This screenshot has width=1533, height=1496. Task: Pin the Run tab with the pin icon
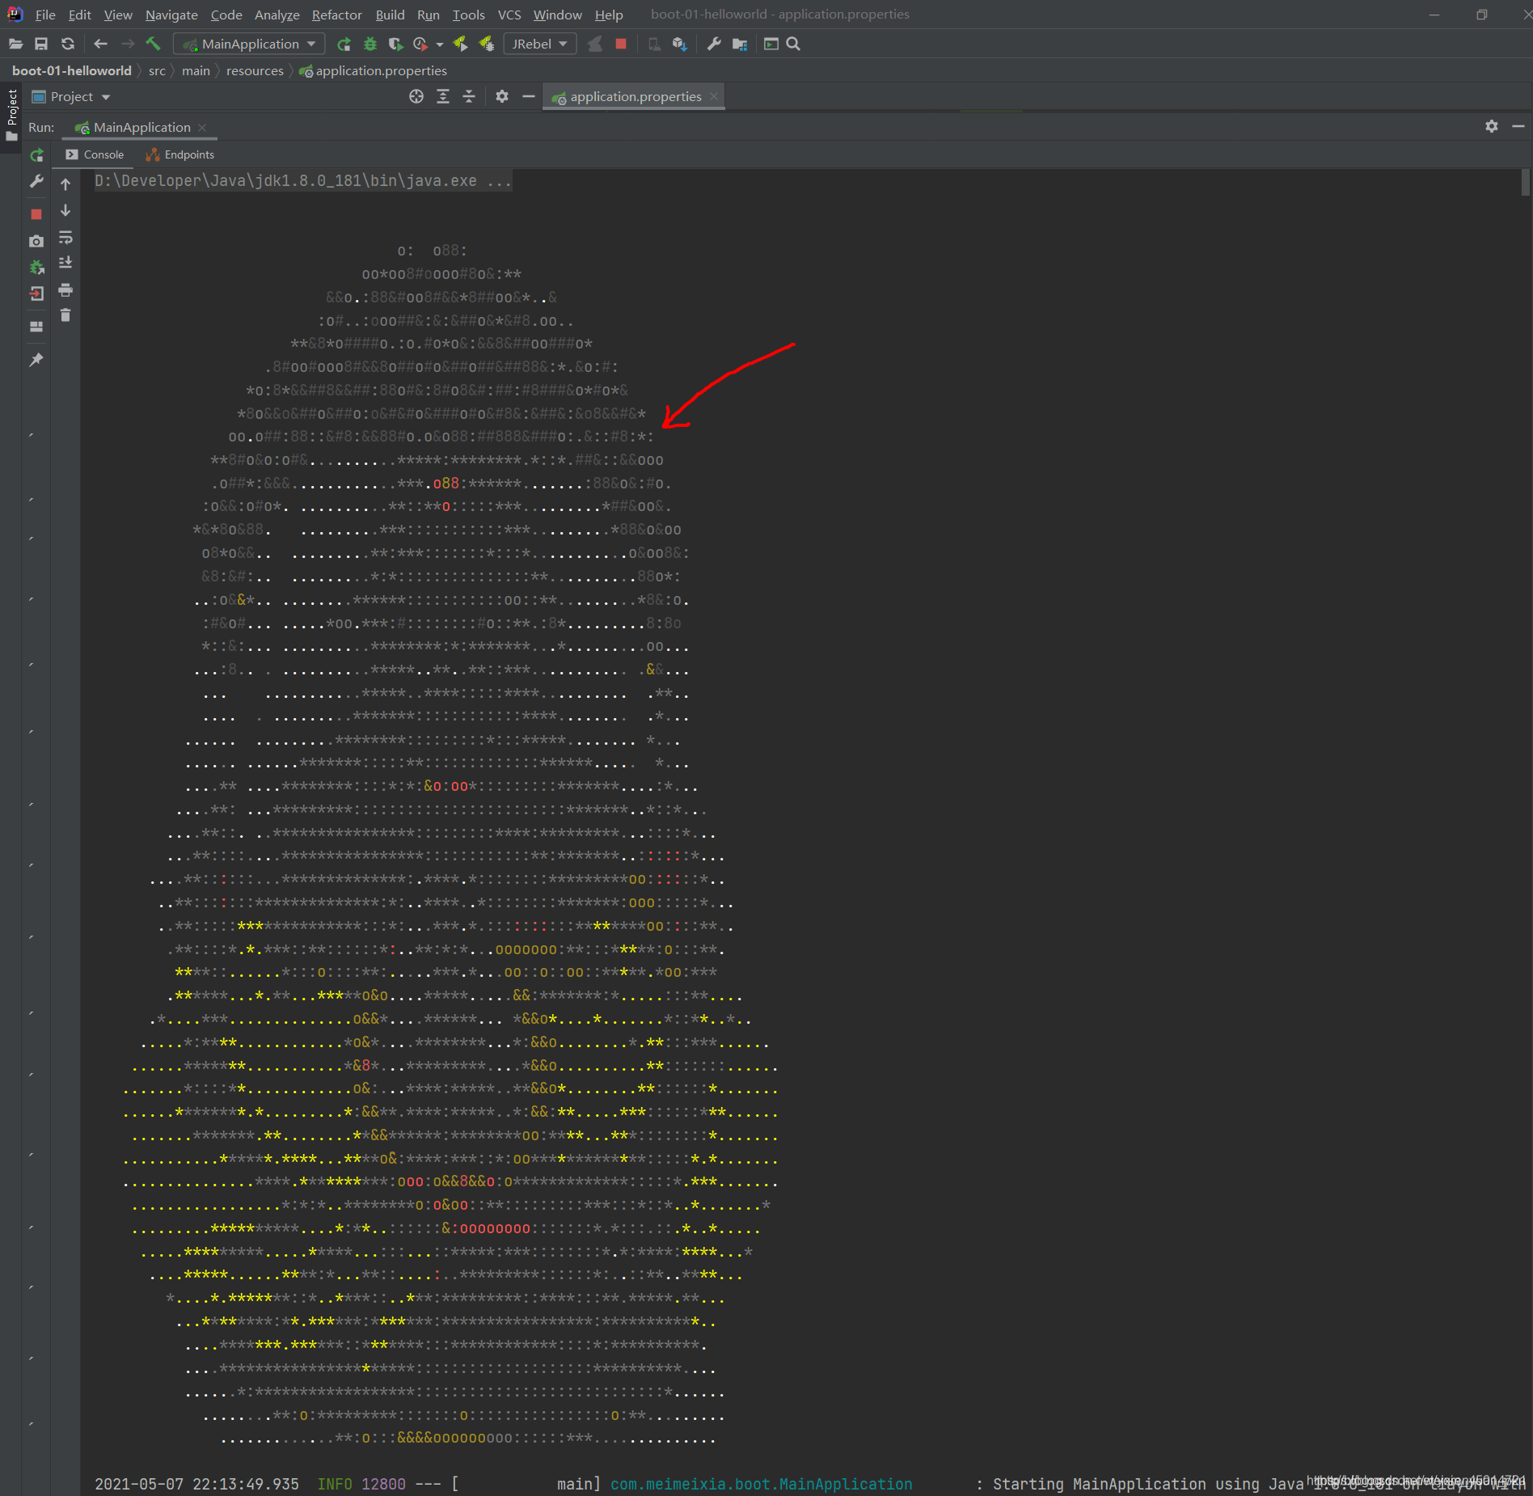tap(36, 360)
